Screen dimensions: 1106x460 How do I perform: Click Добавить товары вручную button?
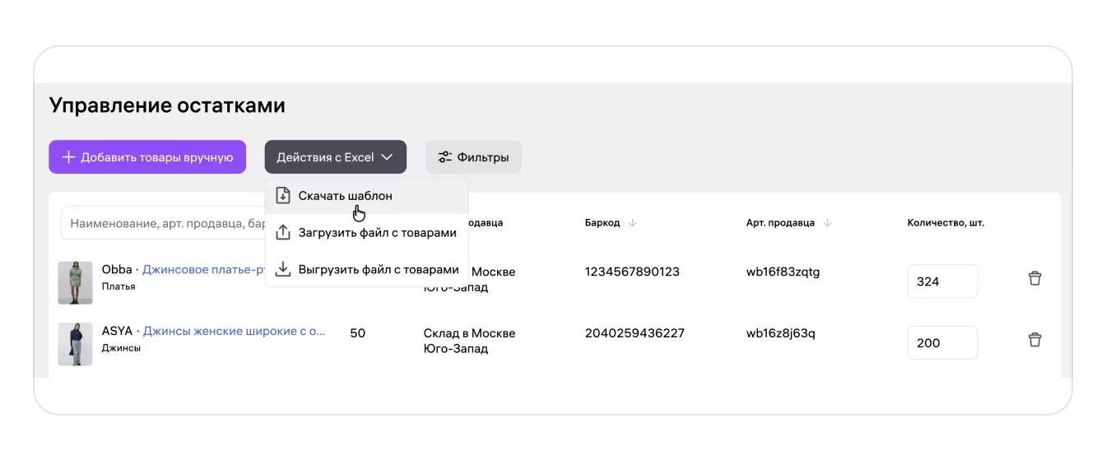[x=147, y=157]
